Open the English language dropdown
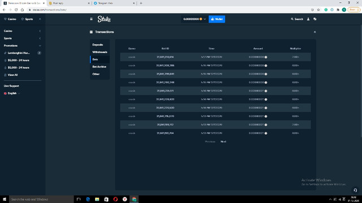 12,93
